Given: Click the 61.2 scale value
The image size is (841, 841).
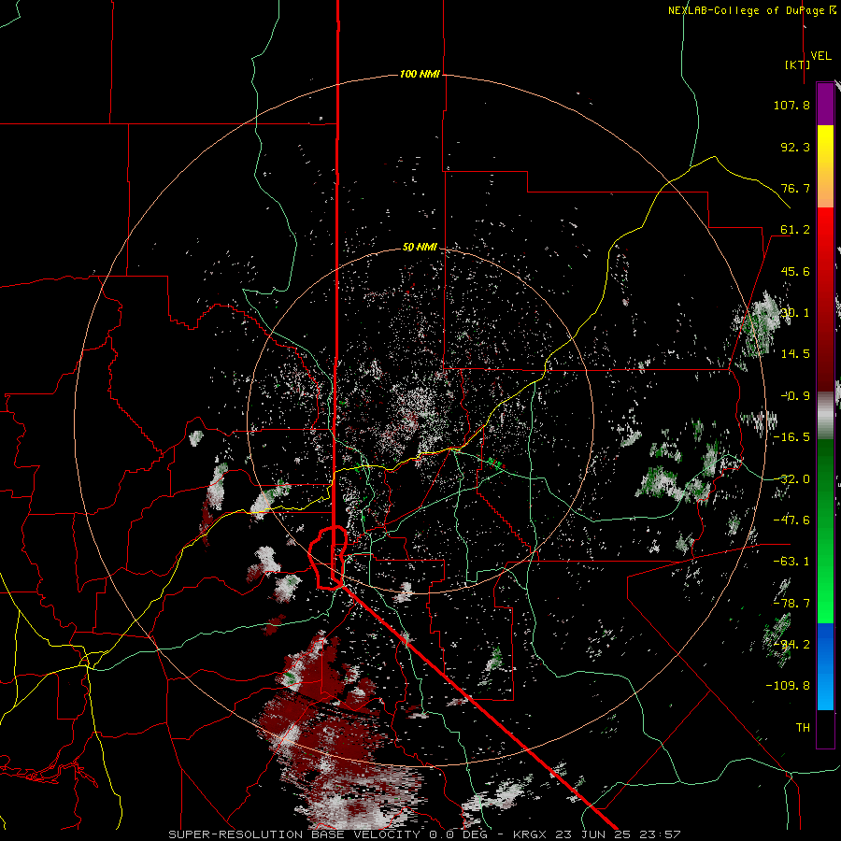Looking at the screenshot, I should point(795,230).
